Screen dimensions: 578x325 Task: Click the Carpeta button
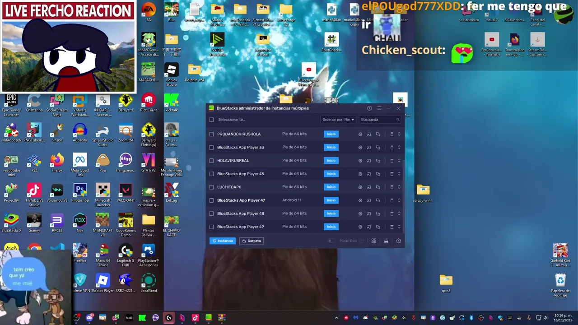252,241
